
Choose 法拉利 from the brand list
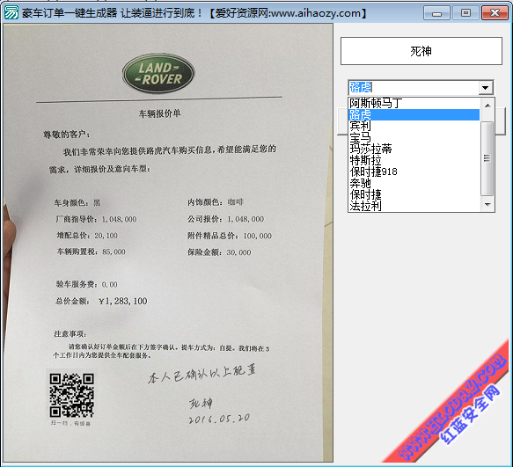(x=414, y=206)
